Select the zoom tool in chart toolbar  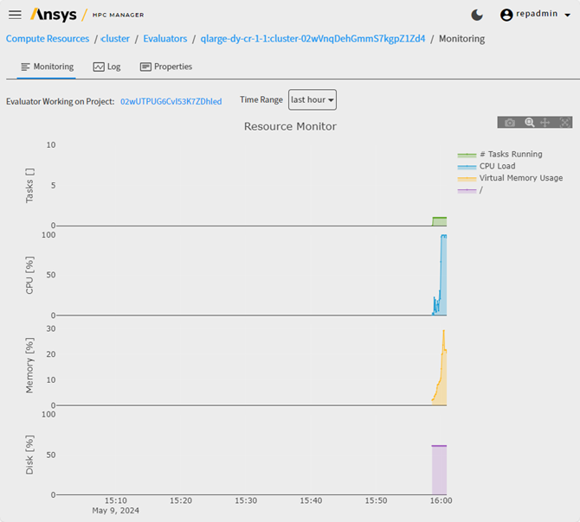529,123
